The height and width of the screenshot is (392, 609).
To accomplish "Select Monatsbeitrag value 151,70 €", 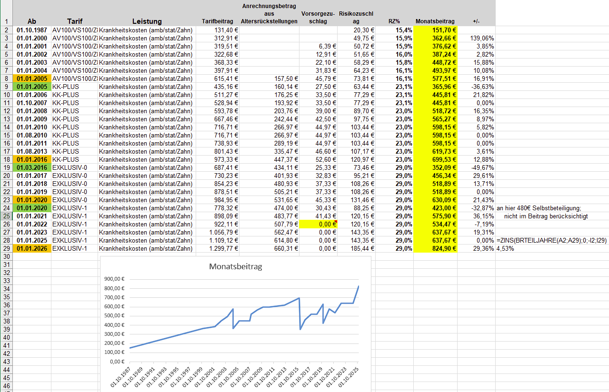I will point(435,30).
